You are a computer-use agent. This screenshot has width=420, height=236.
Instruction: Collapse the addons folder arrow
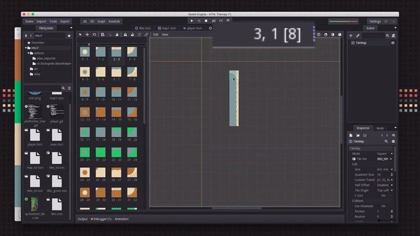[28, 53]
